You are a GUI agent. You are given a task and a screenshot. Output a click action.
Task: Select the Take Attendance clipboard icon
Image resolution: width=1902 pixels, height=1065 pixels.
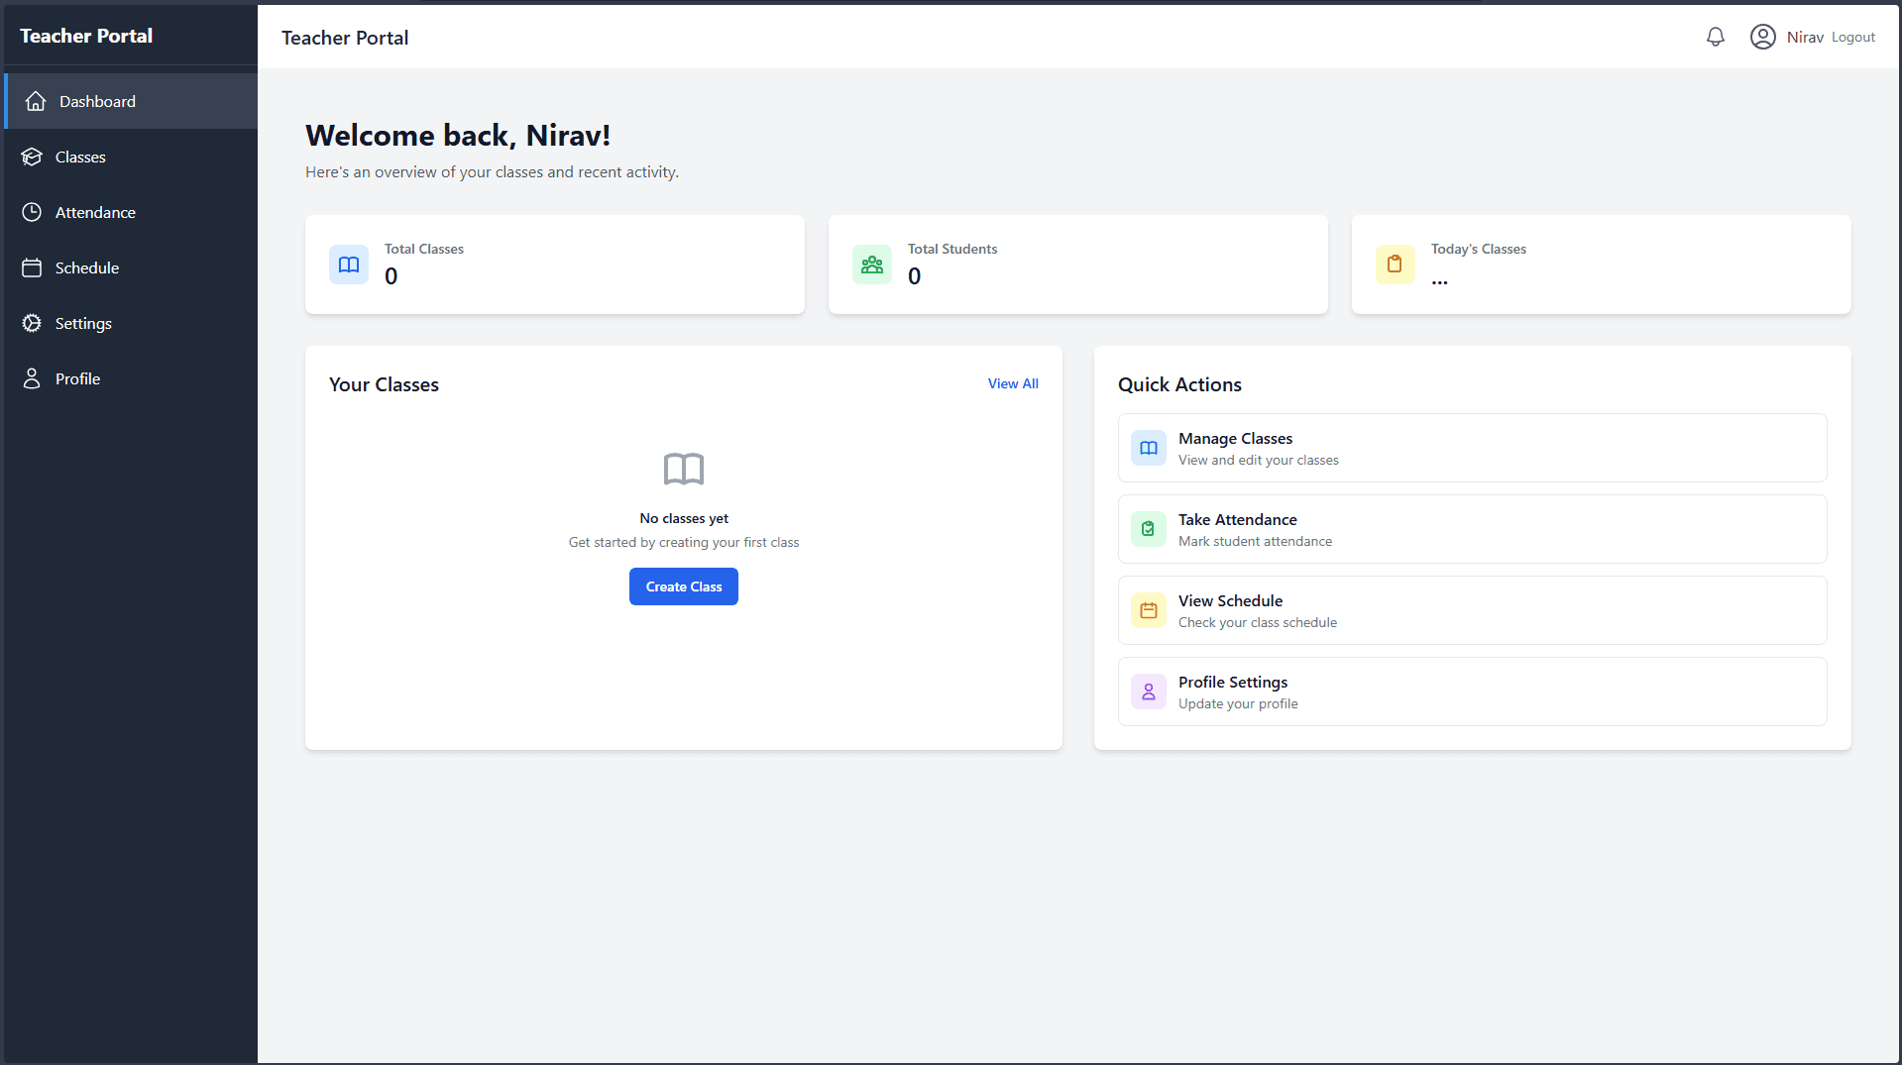pos(1149,529)
